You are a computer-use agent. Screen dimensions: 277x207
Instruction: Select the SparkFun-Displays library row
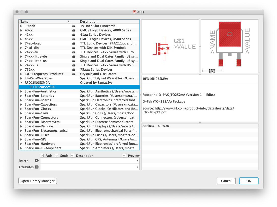coord(79,126)
